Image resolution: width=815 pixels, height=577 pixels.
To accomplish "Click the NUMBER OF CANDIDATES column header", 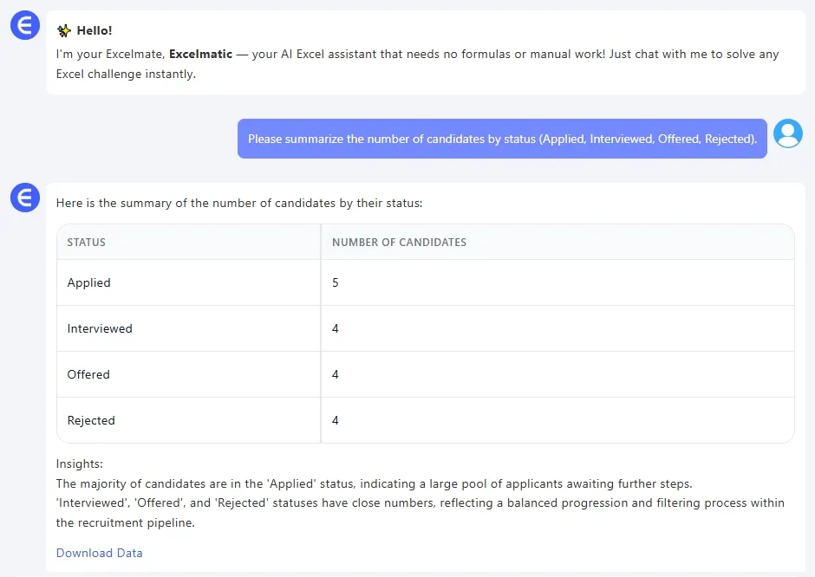I will point(399,243).
